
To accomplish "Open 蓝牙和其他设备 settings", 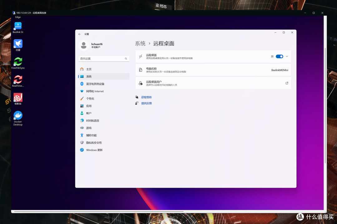I will coord(104,84).
